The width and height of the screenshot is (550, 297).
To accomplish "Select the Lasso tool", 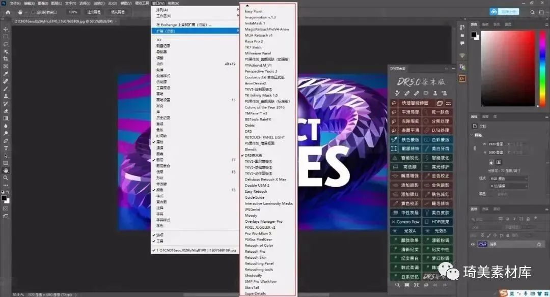I will click(x=6, y=44).
